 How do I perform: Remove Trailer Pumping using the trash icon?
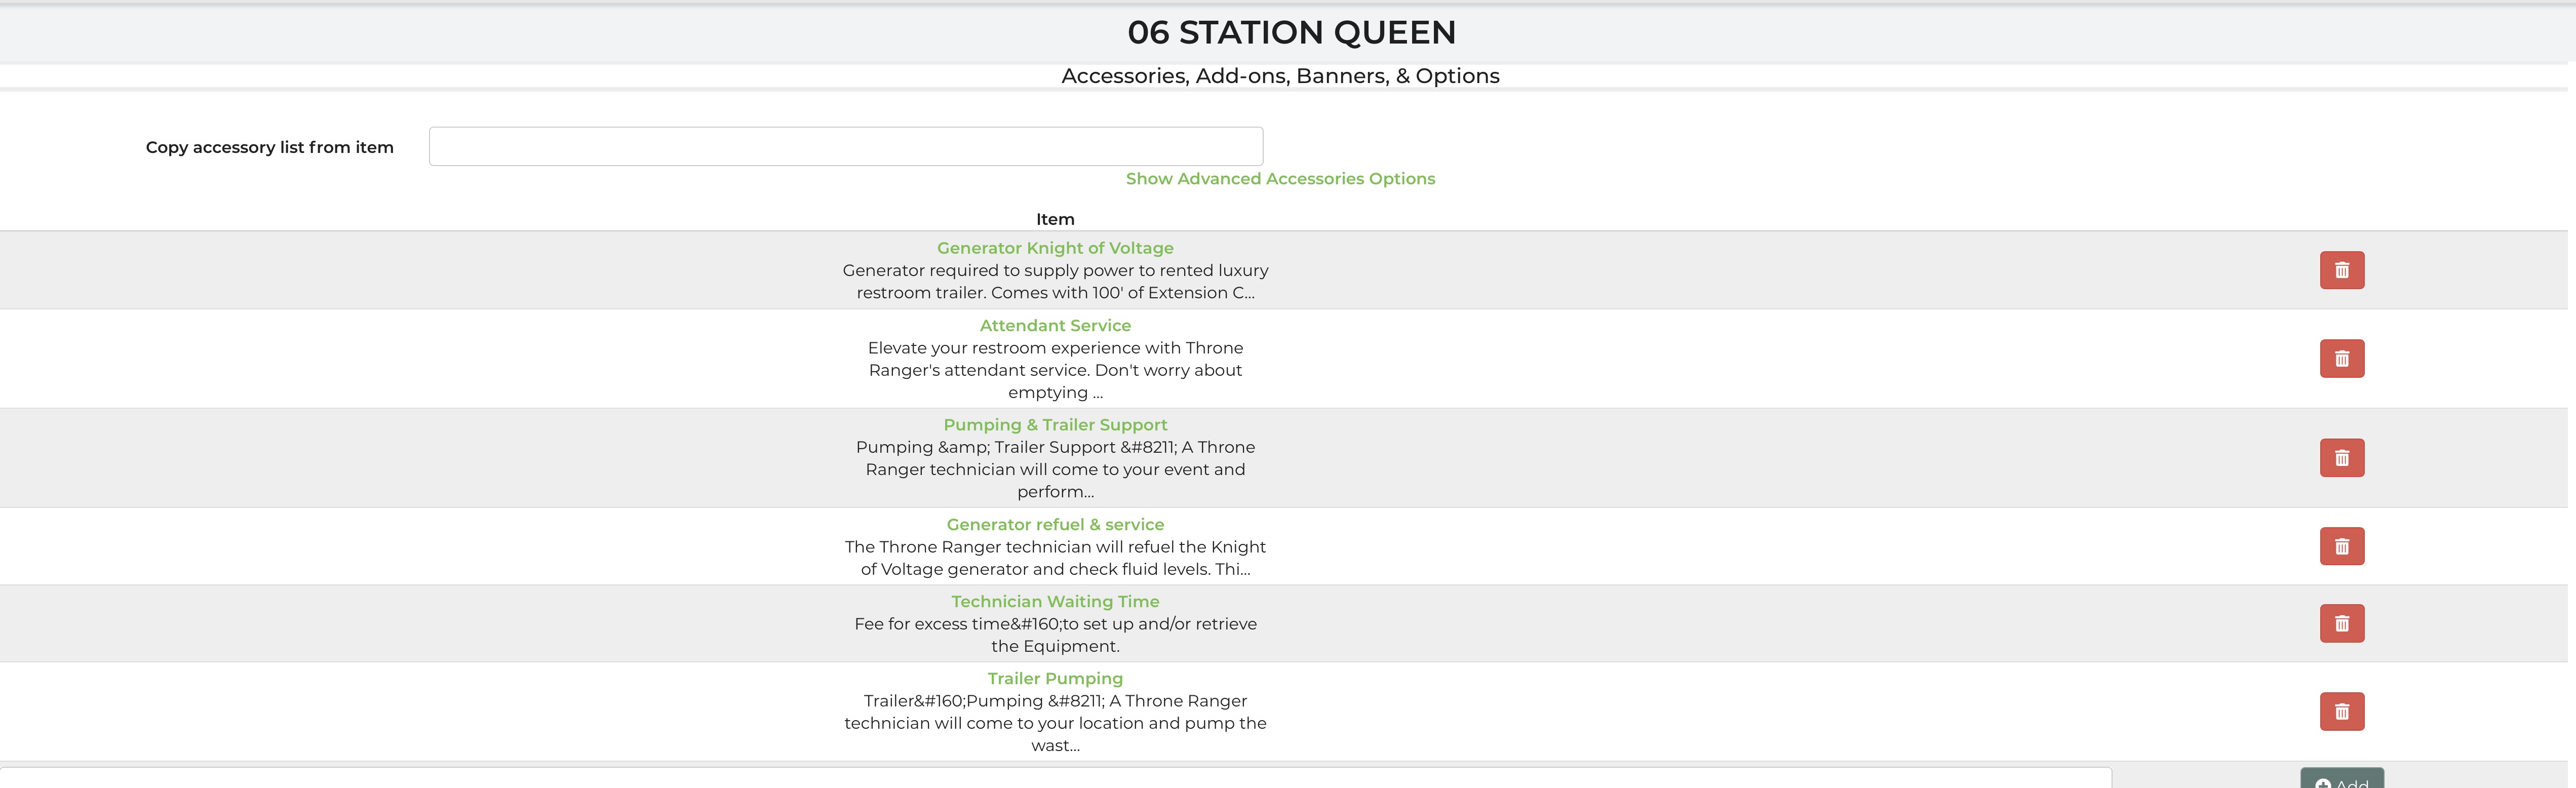[x=2341, y=711]
